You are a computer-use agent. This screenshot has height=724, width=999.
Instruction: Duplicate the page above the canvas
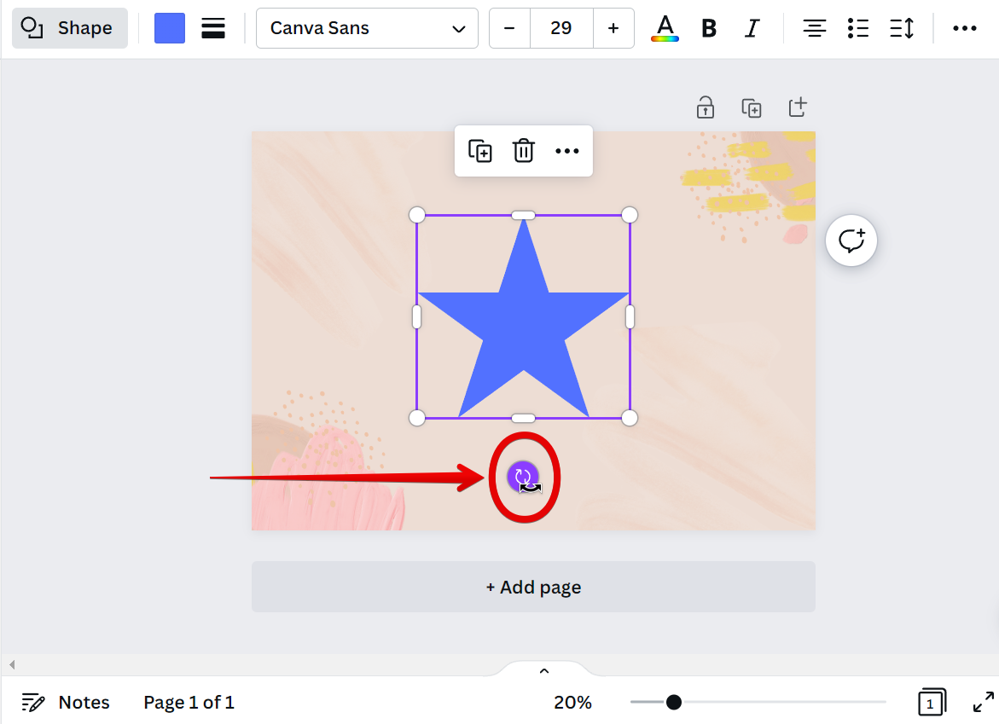(x=751, y=107)
